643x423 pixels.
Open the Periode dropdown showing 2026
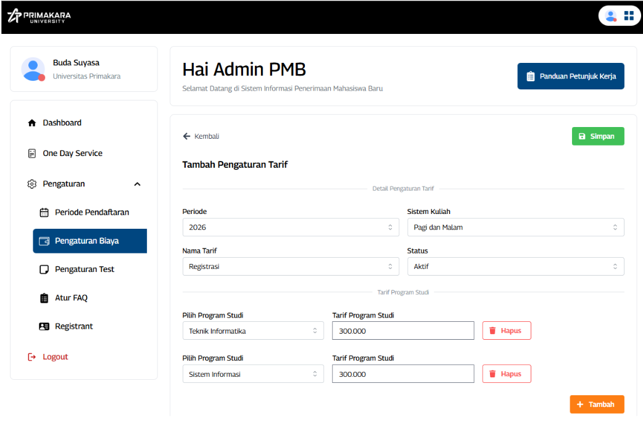(290, 228)
